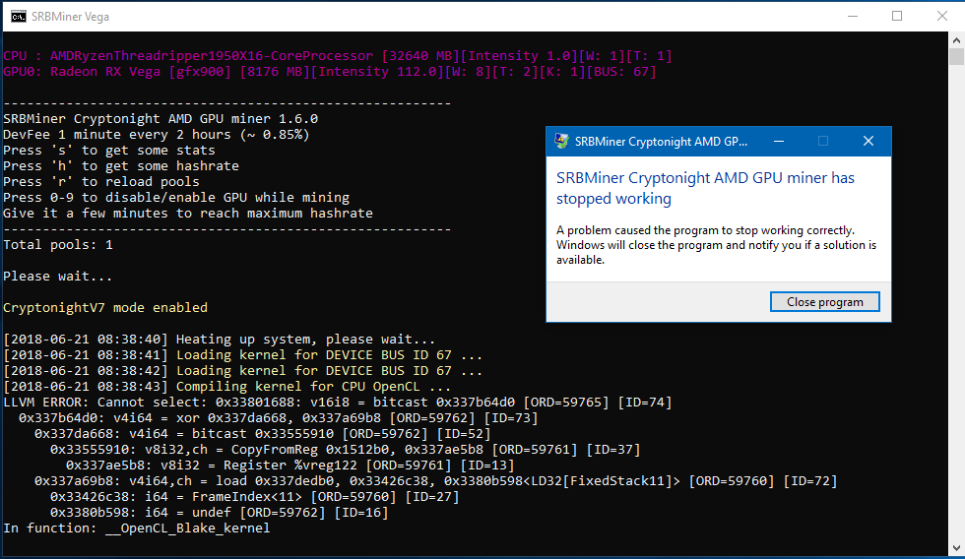Click the Close program button
Screen dimensions: 965x559
click(825, 302)
